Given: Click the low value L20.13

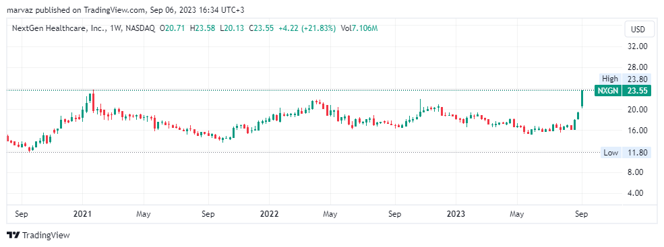Looking at the screenshot, I should coord(233,28).
